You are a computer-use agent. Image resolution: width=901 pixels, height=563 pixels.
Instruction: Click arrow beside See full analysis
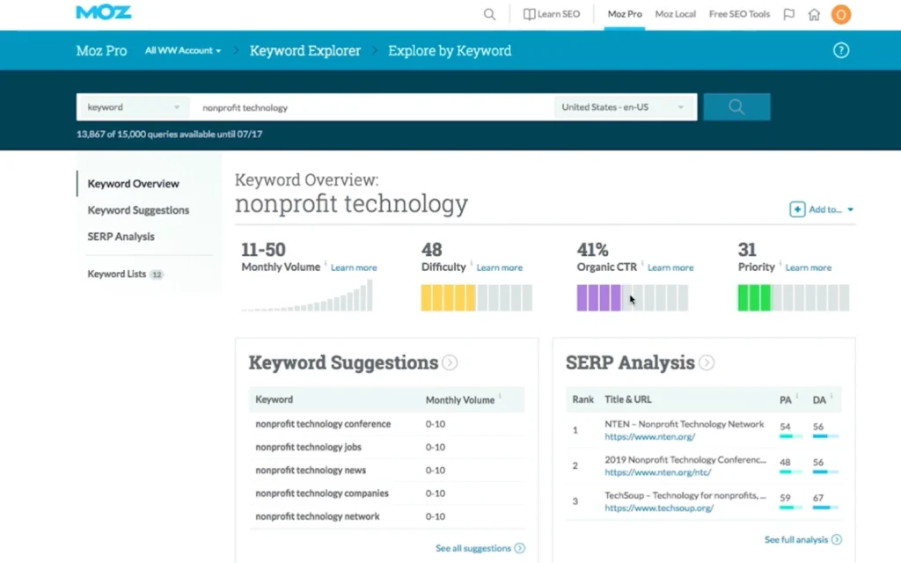click(x=837, y=539)
